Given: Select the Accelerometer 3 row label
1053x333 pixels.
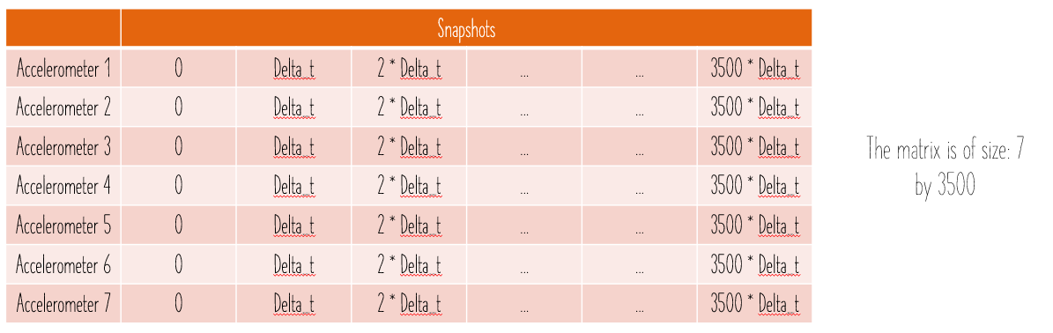Looking at the screenshot, I should [63, 146].
